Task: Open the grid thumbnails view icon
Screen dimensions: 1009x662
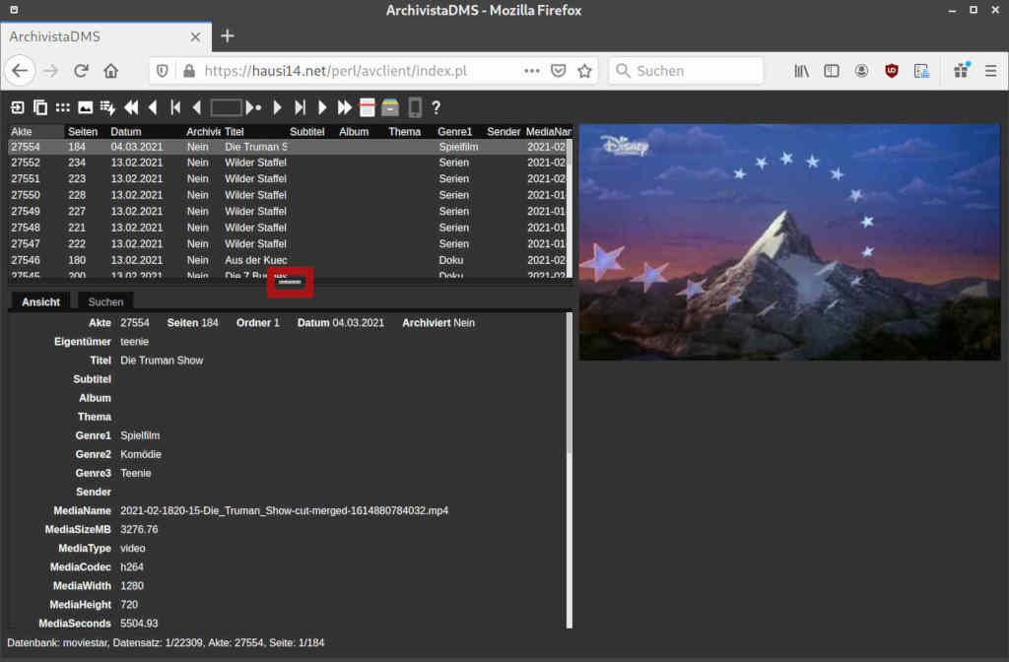Action: pyautogui.click(x=62, y=107)
